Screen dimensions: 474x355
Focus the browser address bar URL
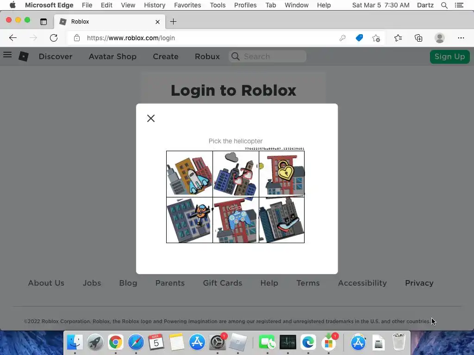[x=131, y=38]
